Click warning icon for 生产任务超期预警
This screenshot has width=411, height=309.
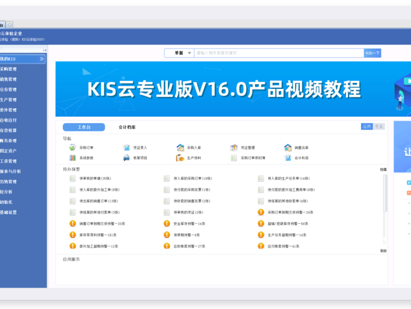click(261, 235)
